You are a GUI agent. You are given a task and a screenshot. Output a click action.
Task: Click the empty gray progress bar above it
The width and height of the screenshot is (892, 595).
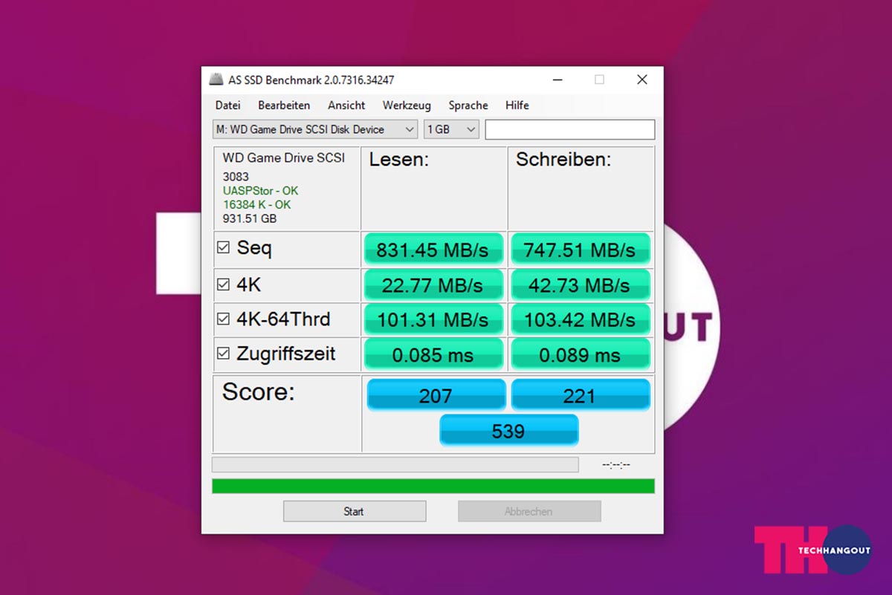[x=395, y=465]
